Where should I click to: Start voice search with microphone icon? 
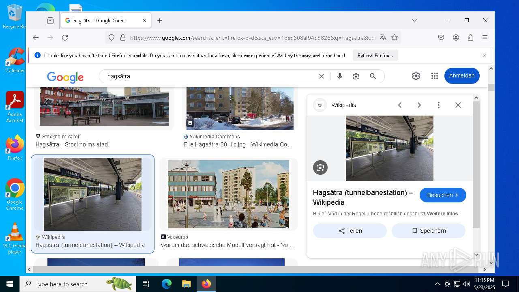(340, 76)
